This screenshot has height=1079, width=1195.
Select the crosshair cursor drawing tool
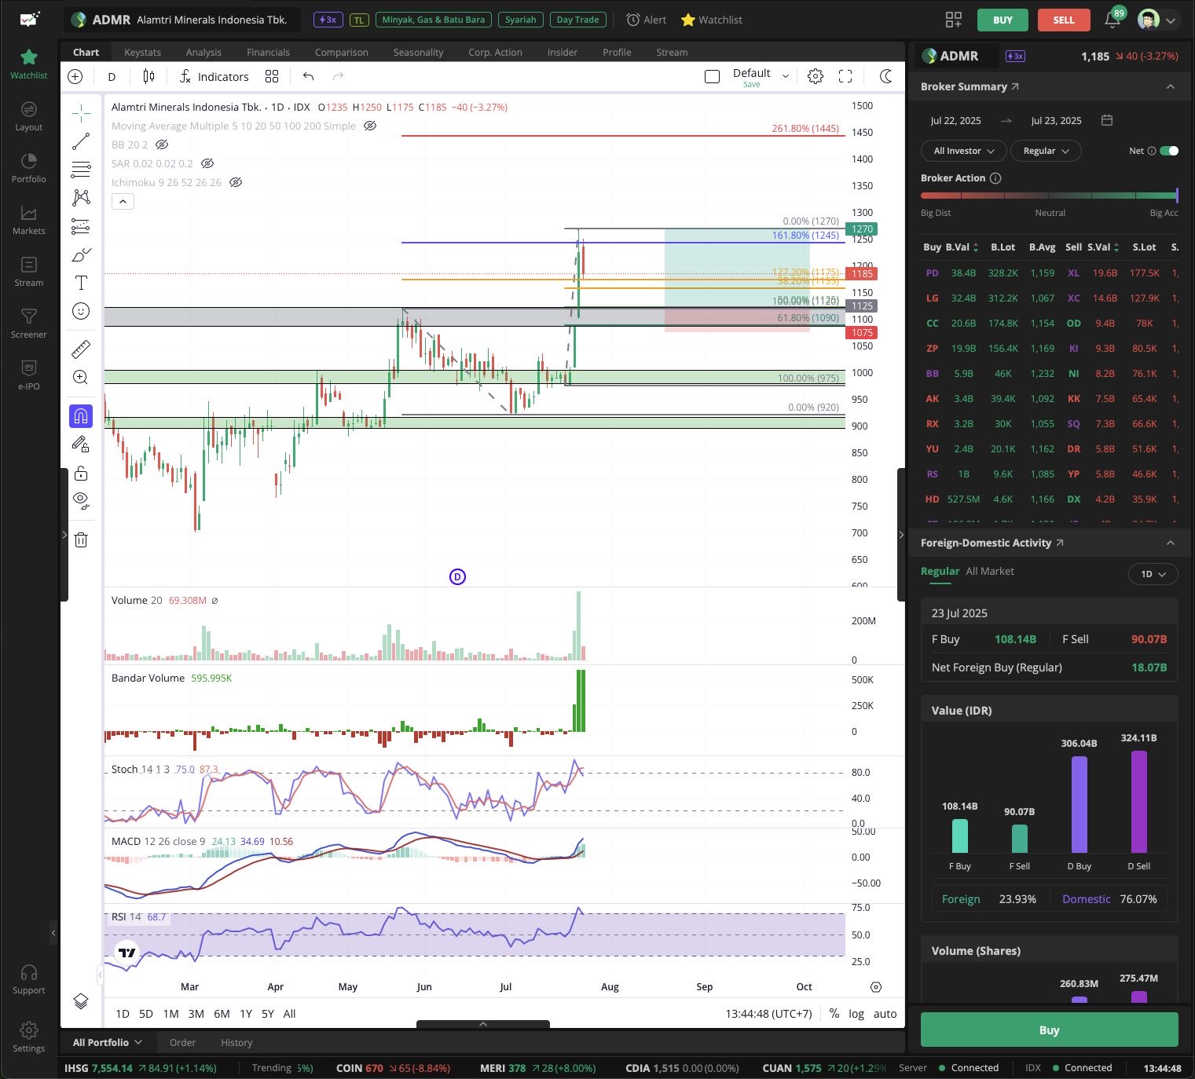[x=81, y=114]
